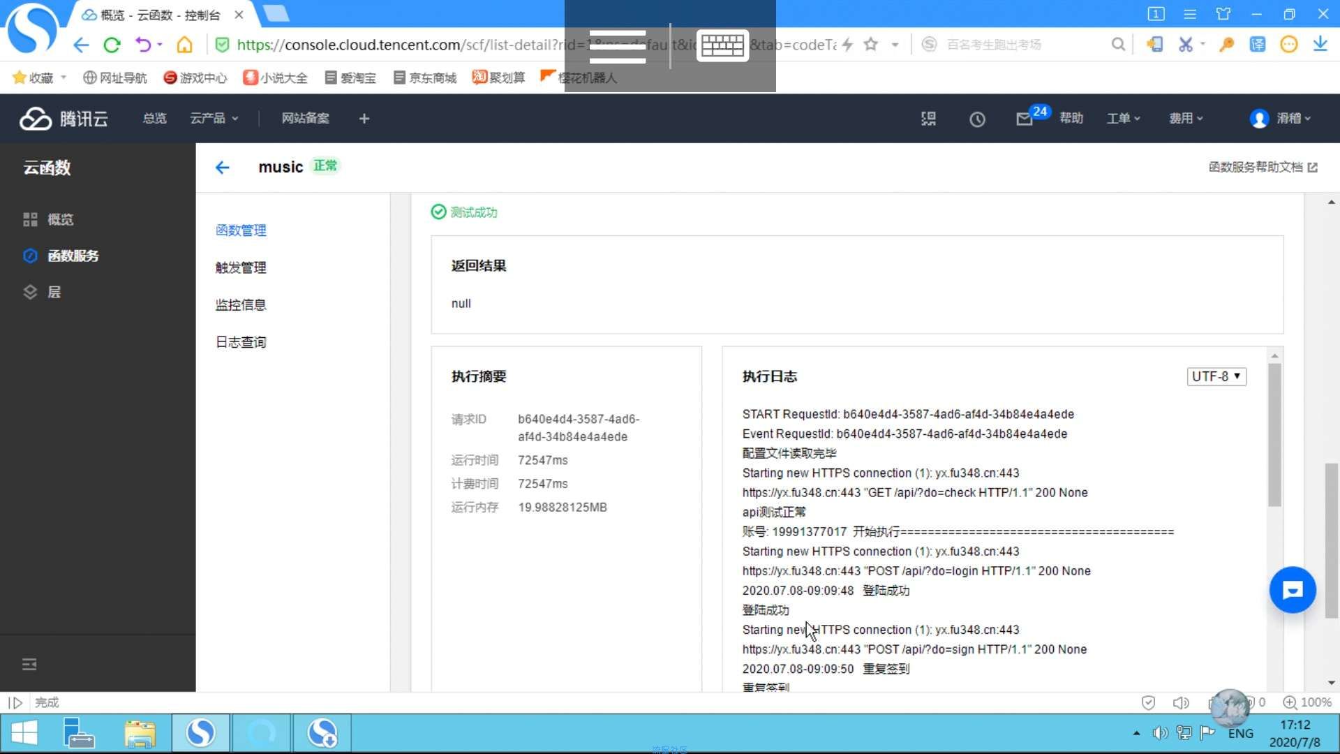Click the 请求ID value text
1340x754 pixels.
[x=579, y=428]
